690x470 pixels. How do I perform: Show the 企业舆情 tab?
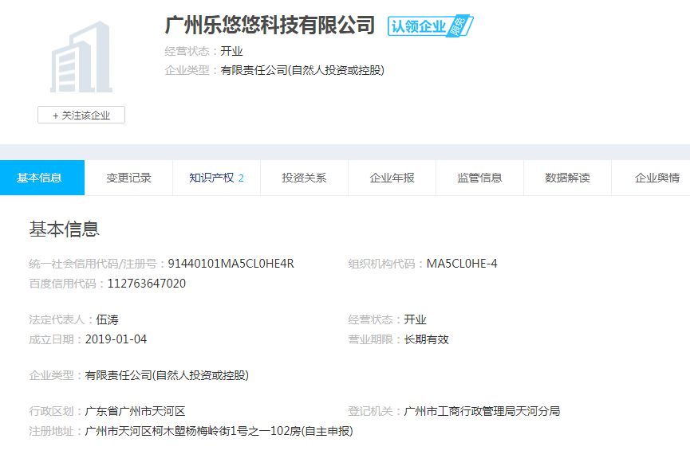pos(656,178)
